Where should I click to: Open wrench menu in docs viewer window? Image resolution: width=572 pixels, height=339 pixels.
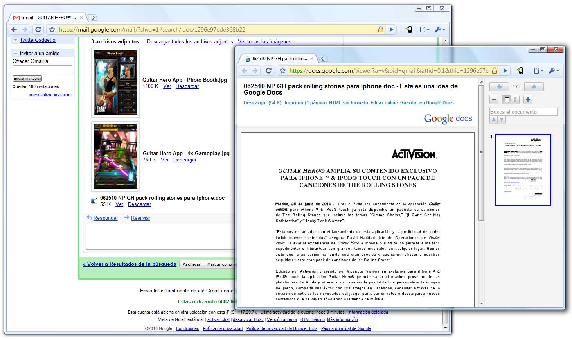point(554,70)
